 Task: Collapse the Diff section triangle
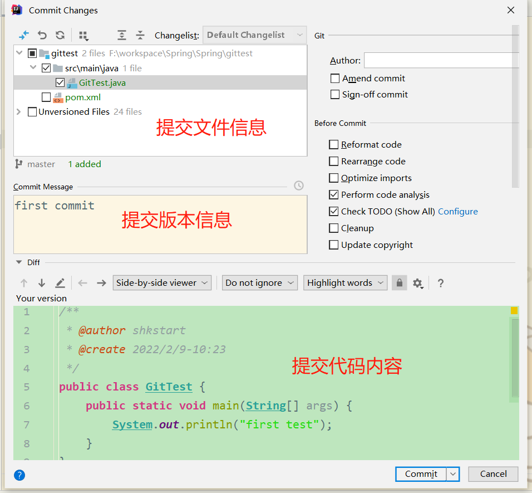point(19,262)
